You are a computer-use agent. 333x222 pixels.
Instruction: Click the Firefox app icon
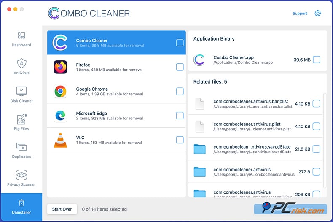60,67
